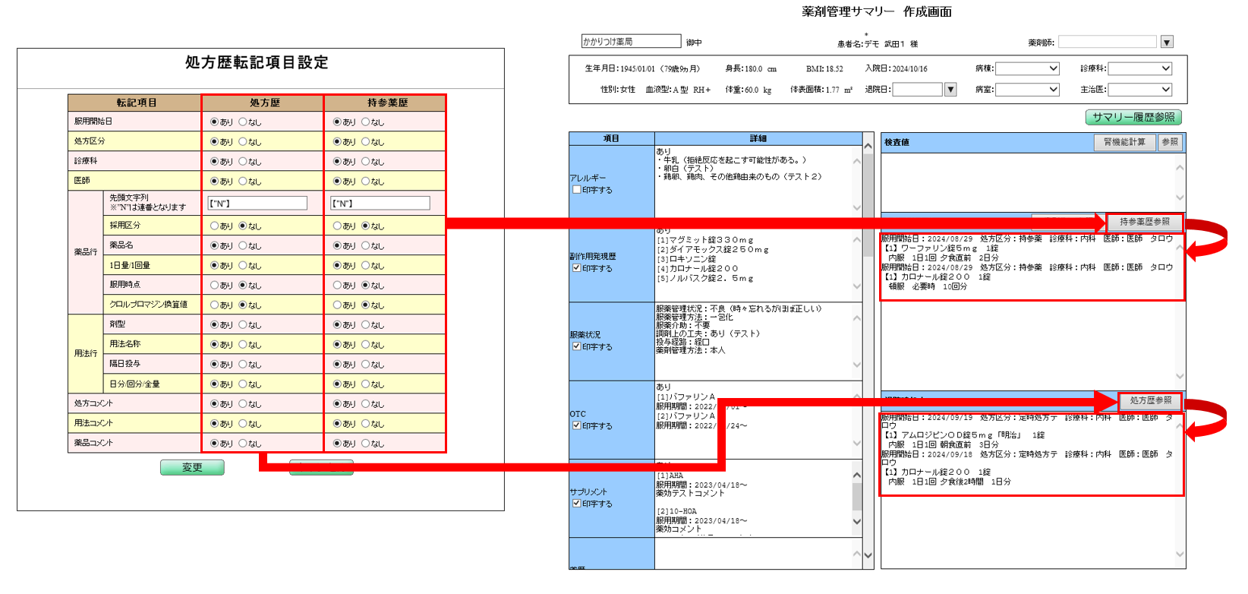
Task: Click 先頭文字列 input in 処方歴 column
Action: point(257,204)
